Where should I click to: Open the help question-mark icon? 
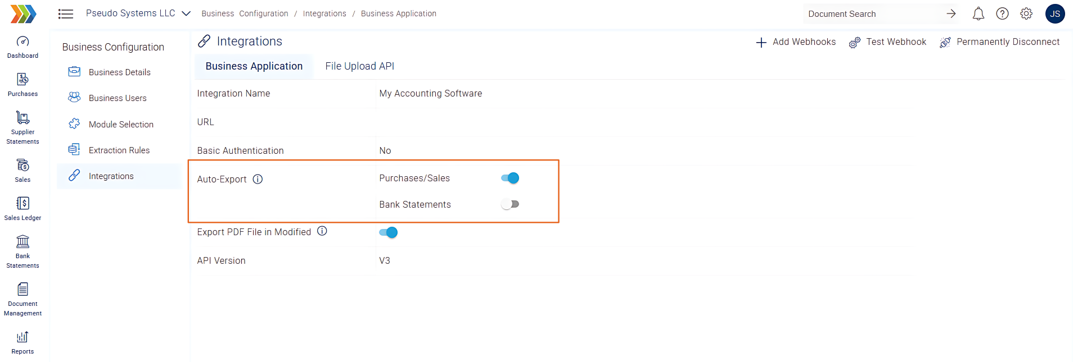click(1002, 14)
